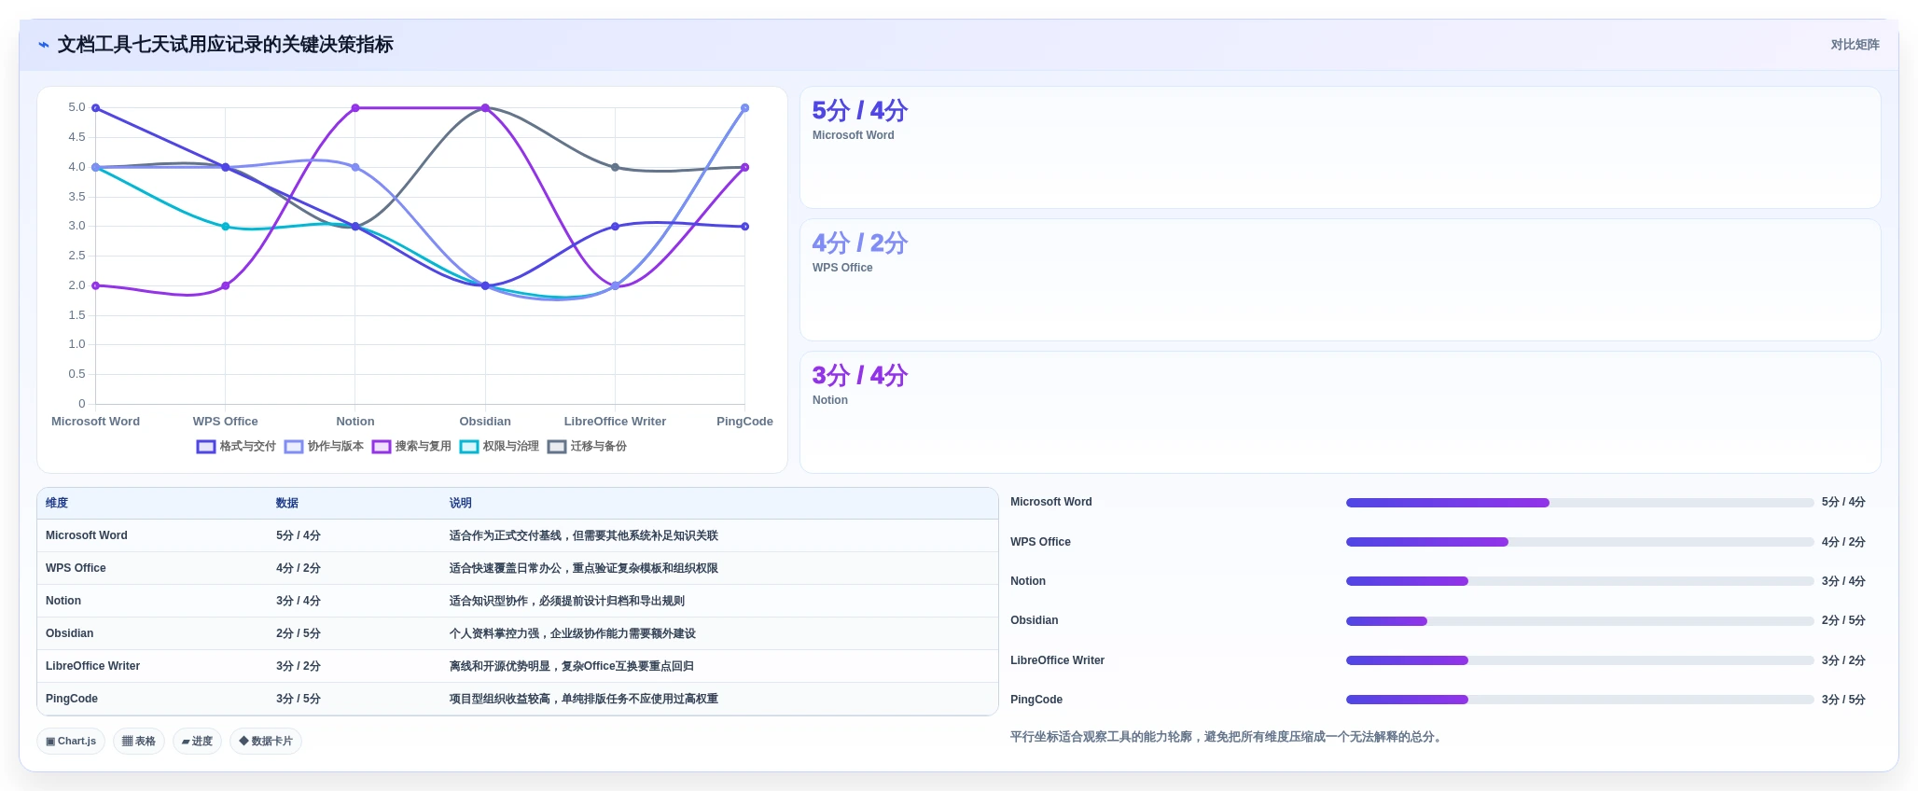Select the PingCode table row name
The image size is (1918, 791).
click(72, 699)
